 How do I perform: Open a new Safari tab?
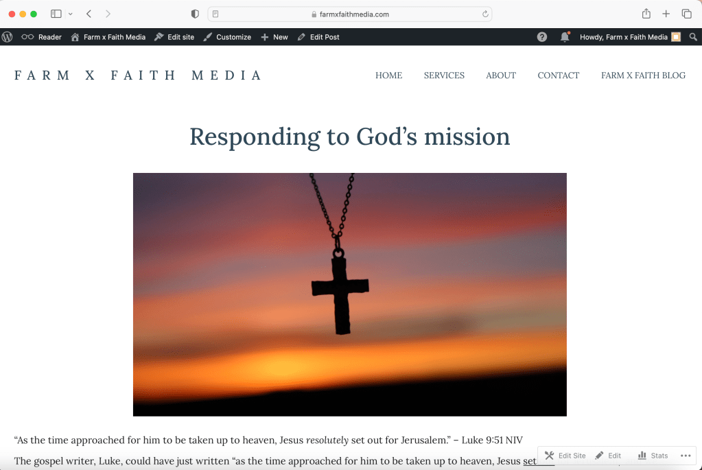coord(666,14)
